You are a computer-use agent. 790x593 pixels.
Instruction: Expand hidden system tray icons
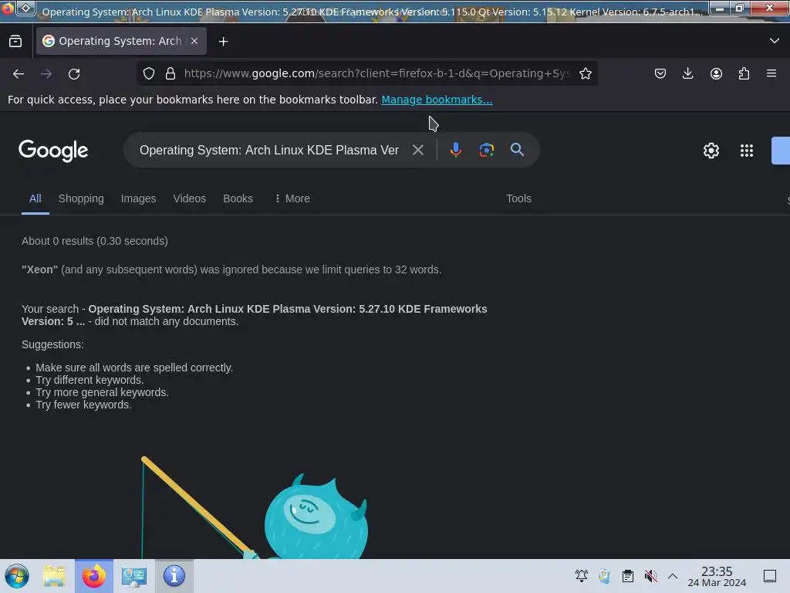click(x=673, y=576)
